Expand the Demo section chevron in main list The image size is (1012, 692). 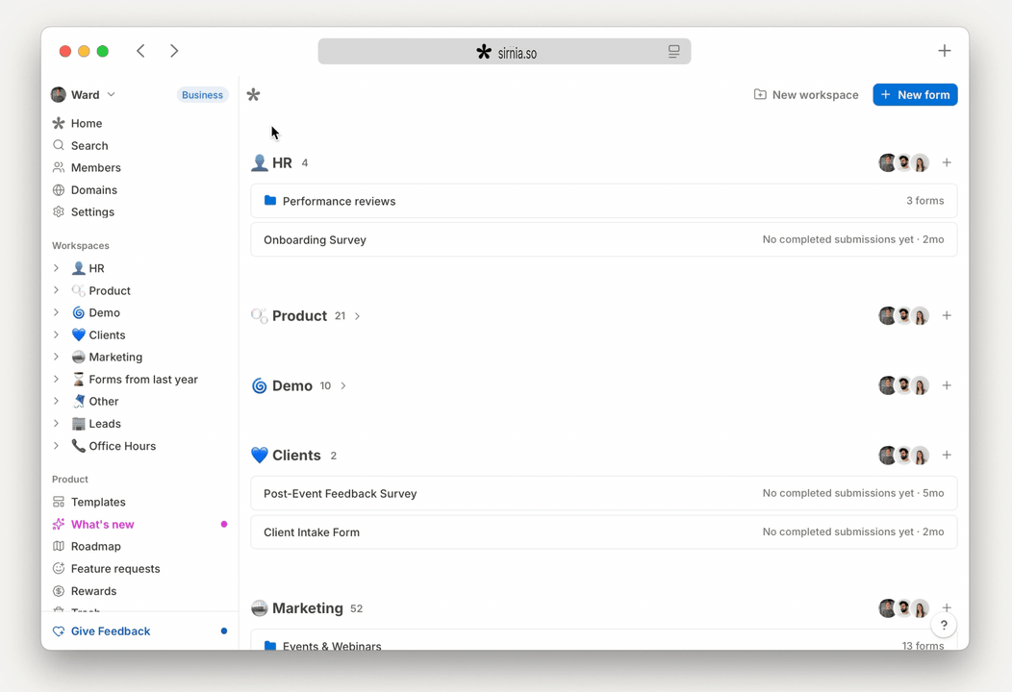[x=343, y=385]
